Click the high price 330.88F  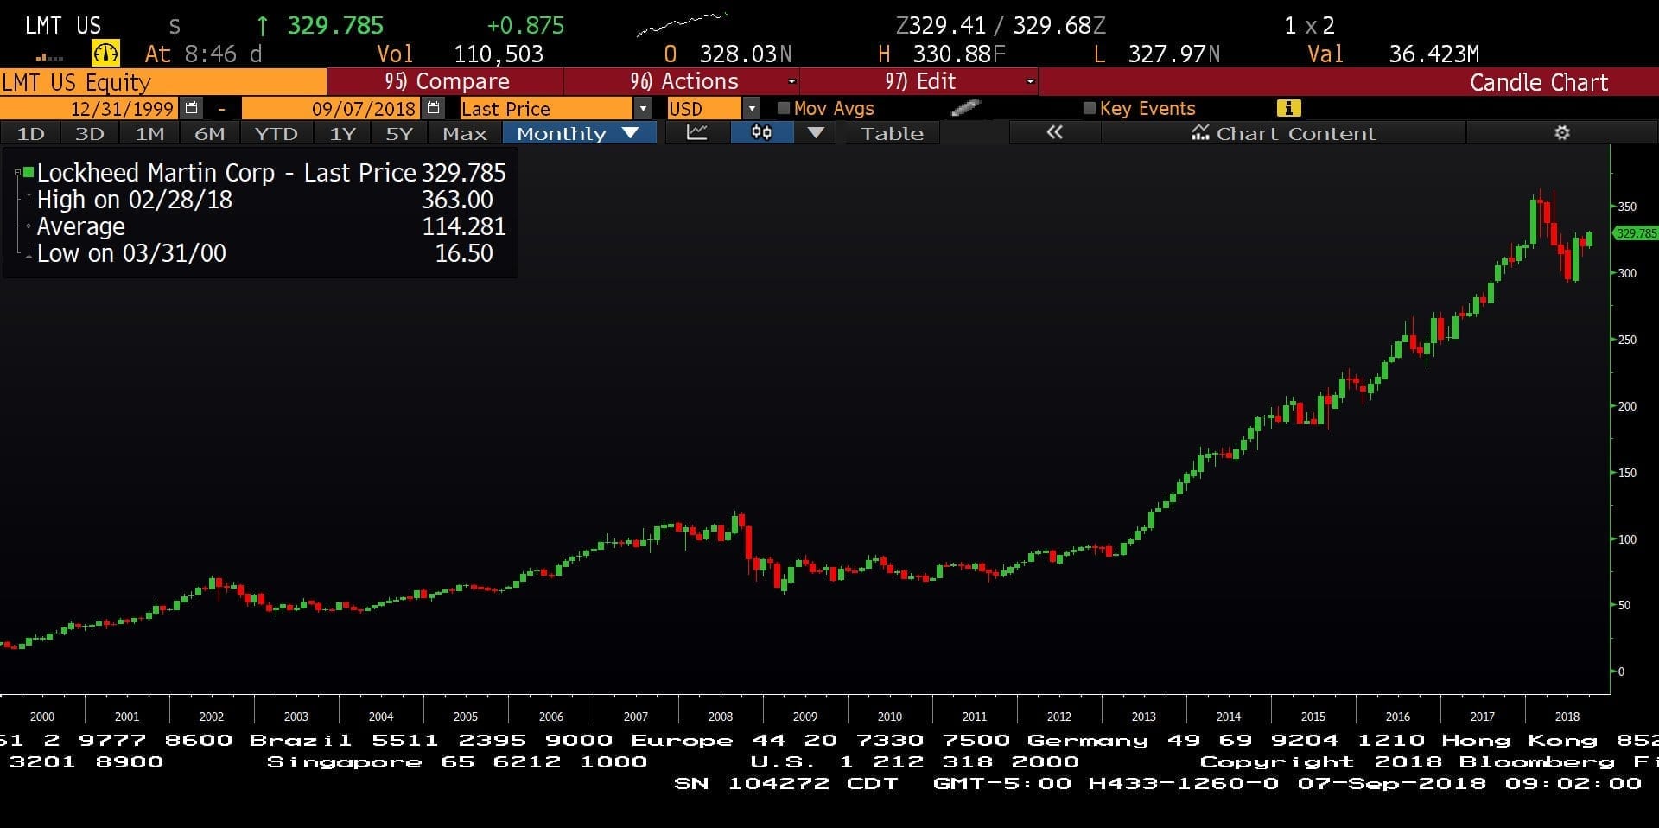(959, 54)
